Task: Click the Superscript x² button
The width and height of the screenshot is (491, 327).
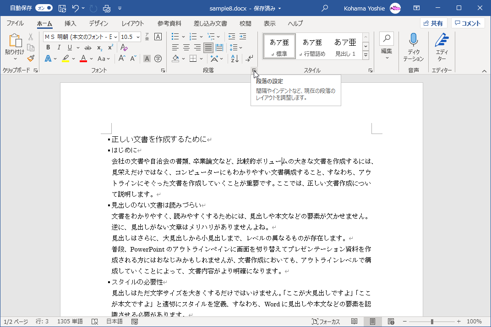Action: coord(110,48)
